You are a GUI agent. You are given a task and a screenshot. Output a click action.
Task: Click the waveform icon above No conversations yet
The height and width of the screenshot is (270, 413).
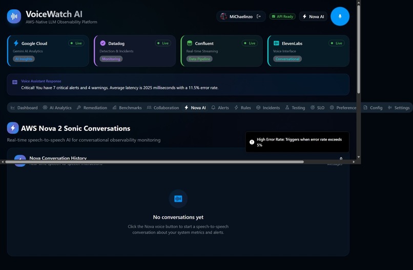coord(178,199)
